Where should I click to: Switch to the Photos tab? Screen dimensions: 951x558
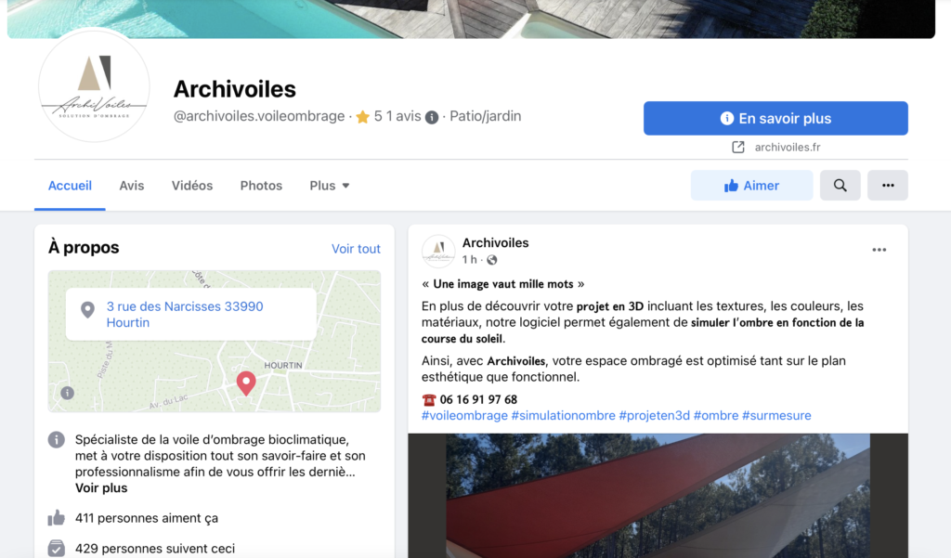pyautogui.click(x=261, y=186)
